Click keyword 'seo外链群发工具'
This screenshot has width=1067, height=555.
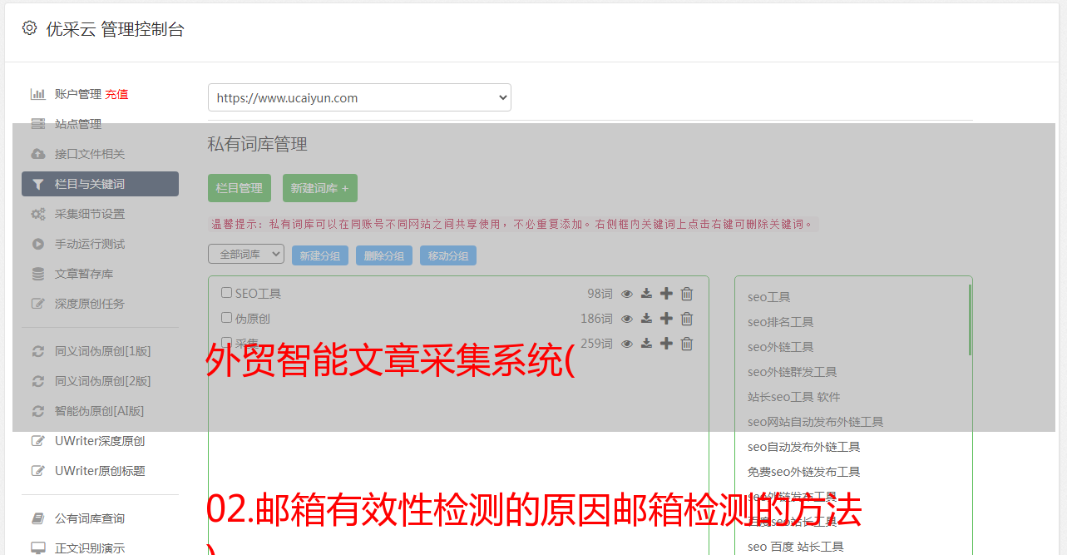pos(792,372)
